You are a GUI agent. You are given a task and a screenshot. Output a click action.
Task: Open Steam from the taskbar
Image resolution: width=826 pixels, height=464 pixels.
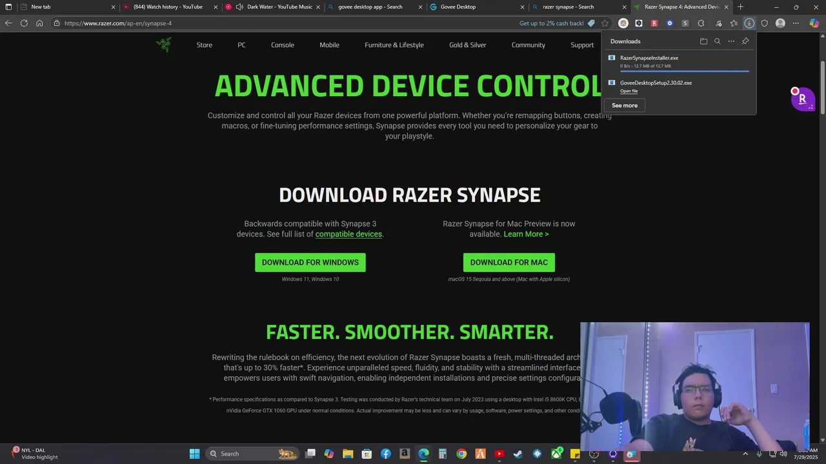pos(518,454)
